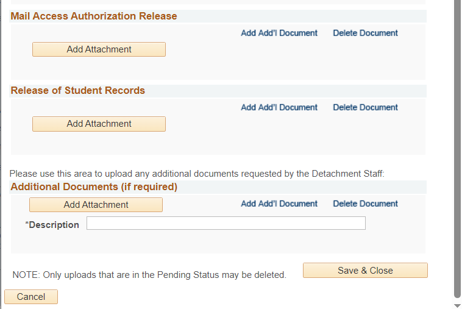Focus the Description text field
The image size is (462, 309).
(x=226, y=223)
